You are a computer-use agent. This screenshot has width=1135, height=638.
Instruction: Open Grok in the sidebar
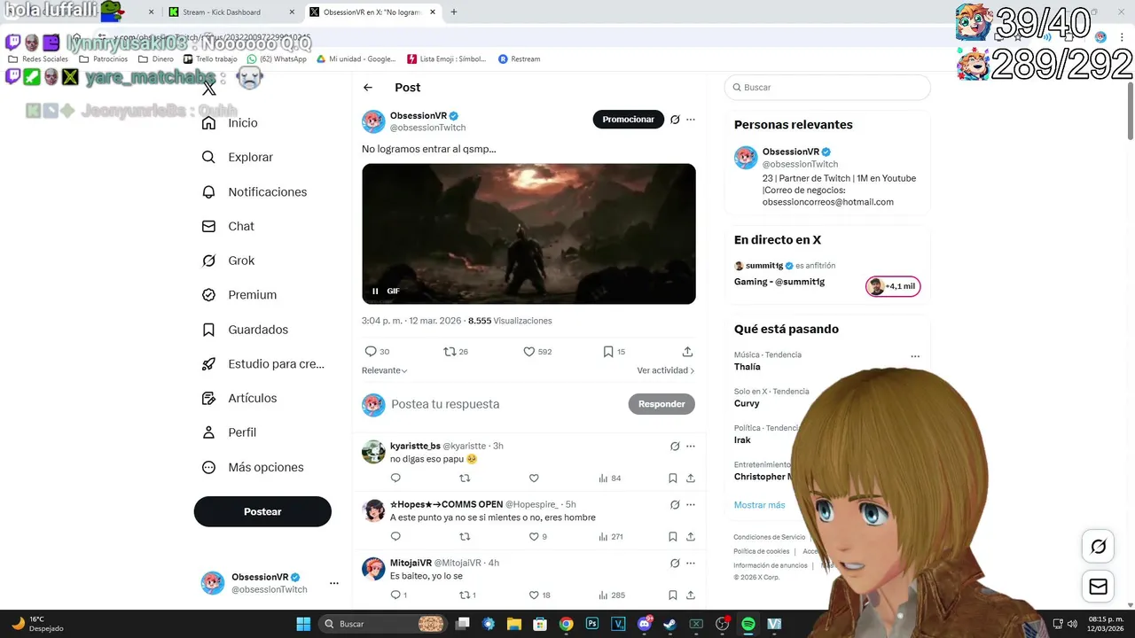[228, 261]
